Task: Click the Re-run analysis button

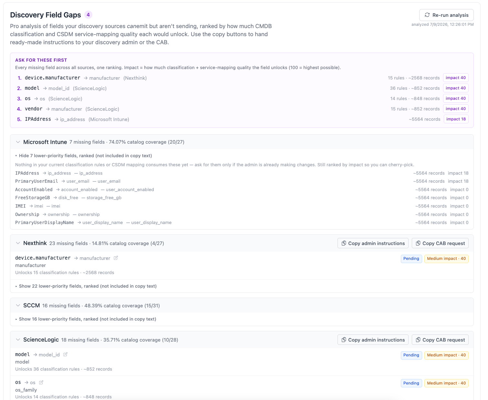Action: tap(446, 15)
